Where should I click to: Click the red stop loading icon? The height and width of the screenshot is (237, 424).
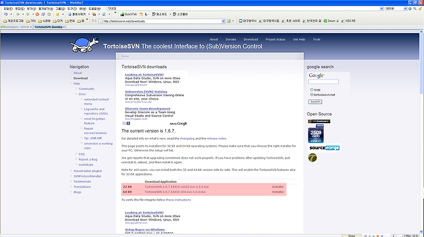(x=37, y=14)
